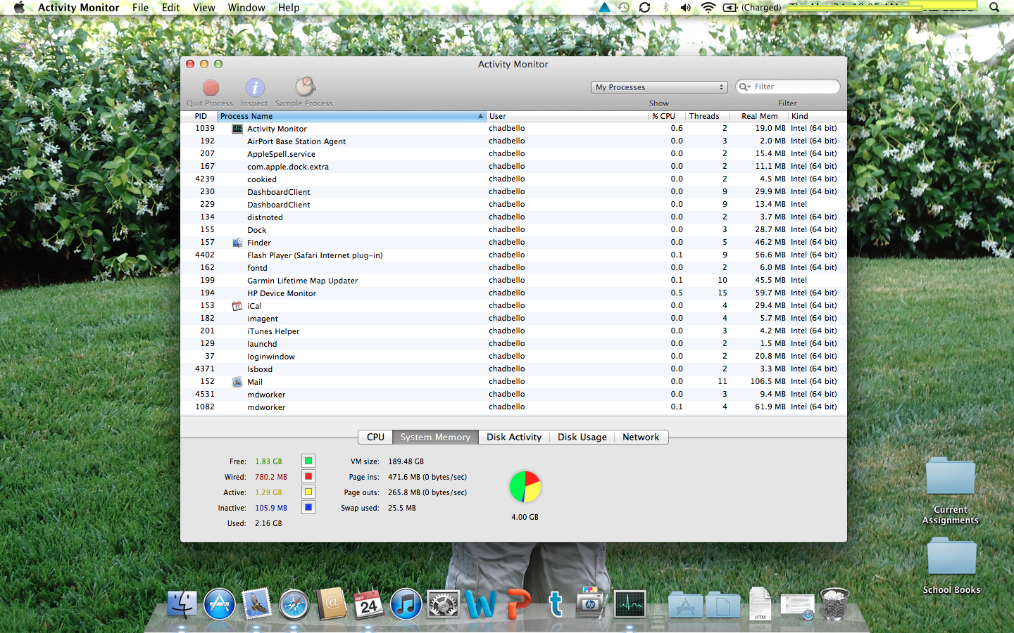Open the View menu
The height and width of the screenshot is (633, 1014).
204,8
